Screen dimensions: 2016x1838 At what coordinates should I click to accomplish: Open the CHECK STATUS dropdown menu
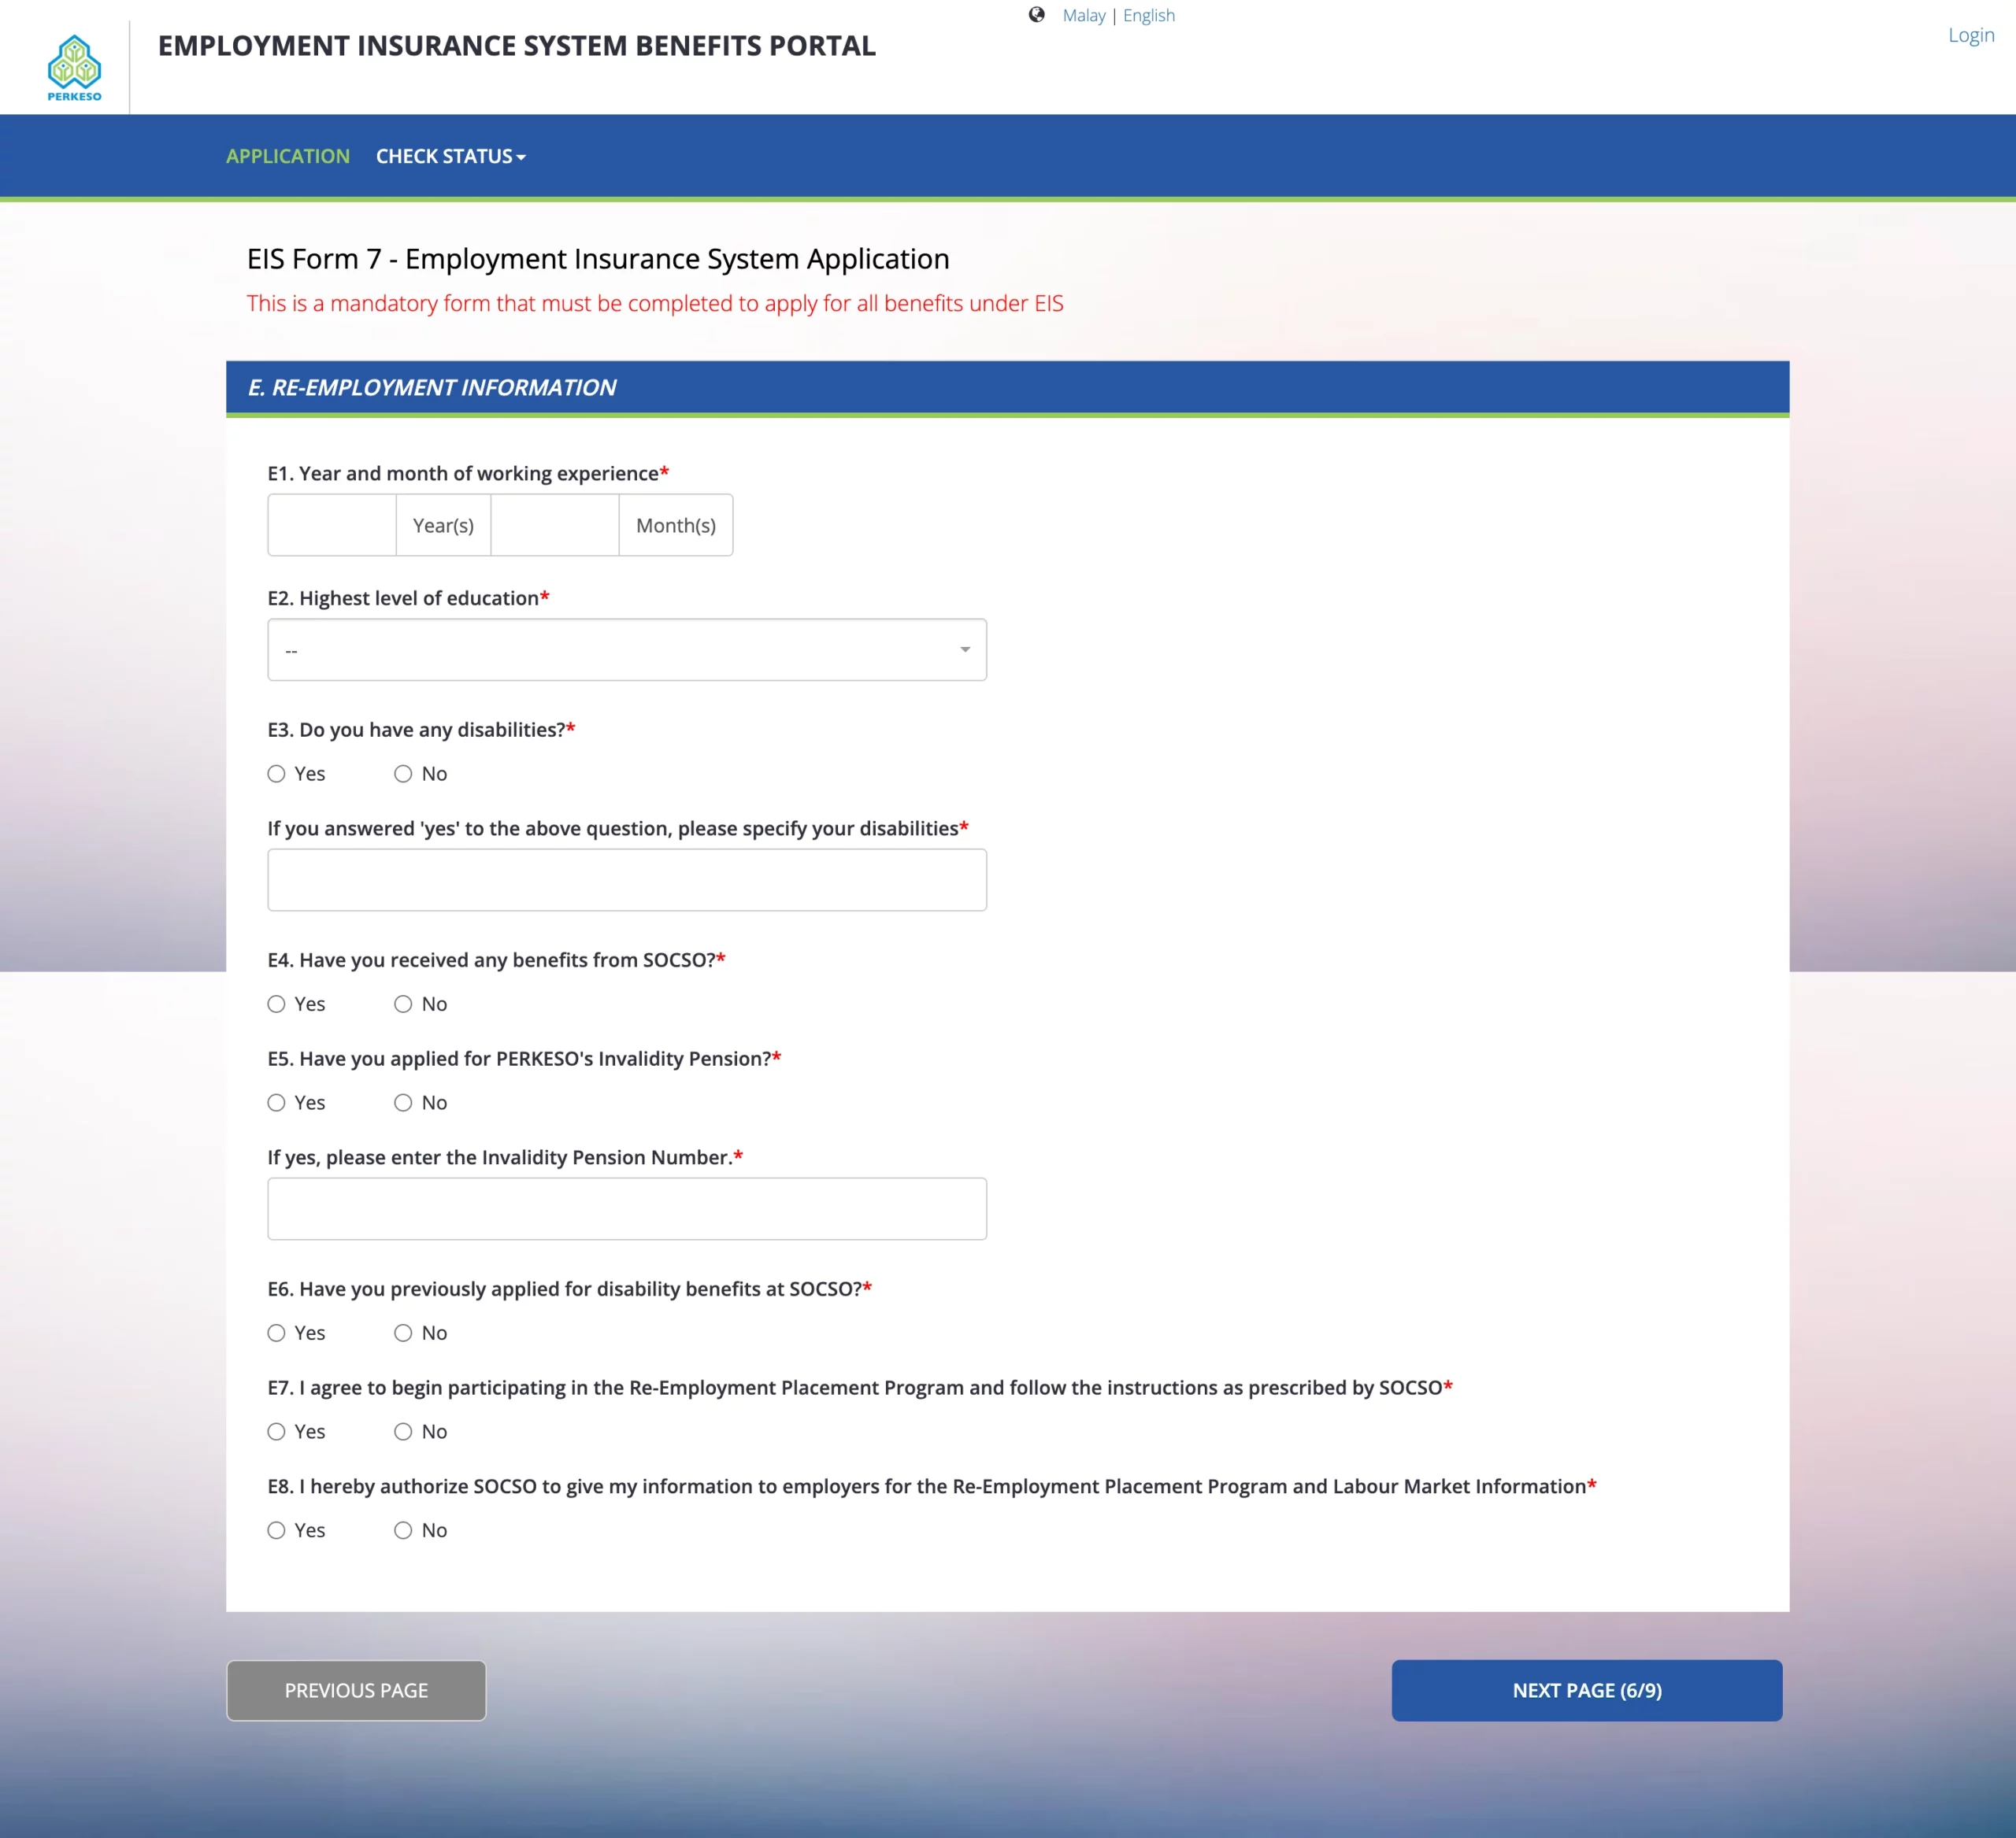click(450, 156)
